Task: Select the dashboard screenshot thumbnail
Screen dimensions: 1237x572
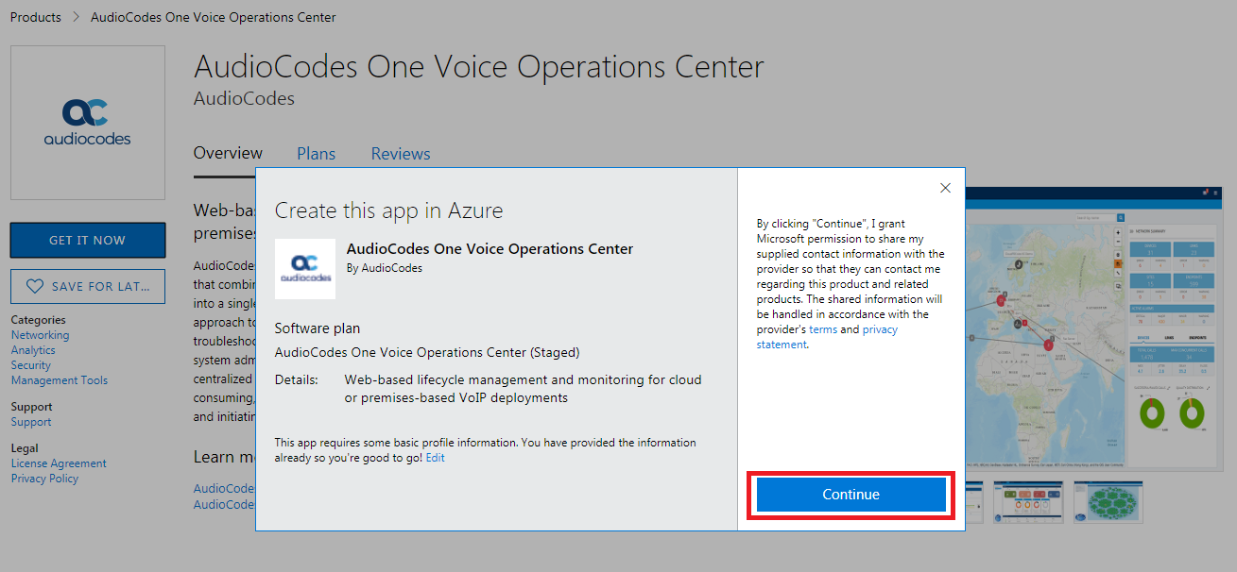Action: click(1029, 501)
